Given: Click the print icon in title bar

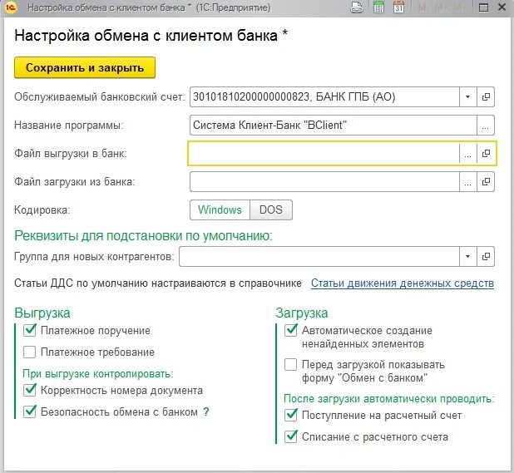Looking at the screenshot, I should [x=357, y=7].
